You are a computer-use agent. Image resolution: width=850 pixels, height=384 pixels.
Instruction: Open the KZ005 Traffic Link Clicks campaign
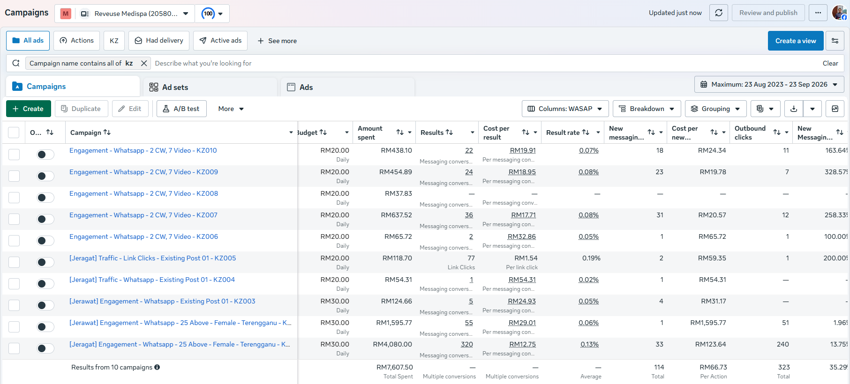tap(153, 258)
